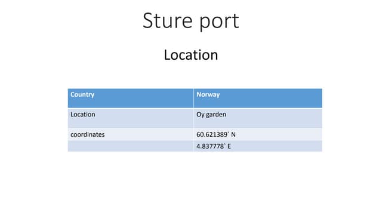Click the "Sture port" slide title
Viewport: 382px width, 215px height.
pyautogui.click(x=191, y=21)
